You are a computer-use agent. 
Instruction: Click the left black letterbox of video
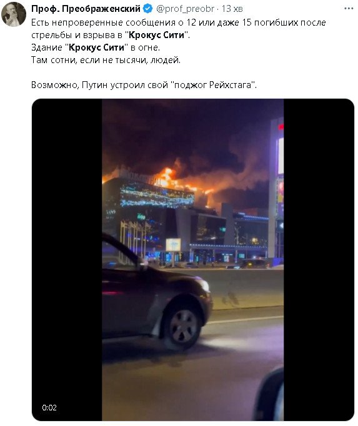click(x=67, y=260)
